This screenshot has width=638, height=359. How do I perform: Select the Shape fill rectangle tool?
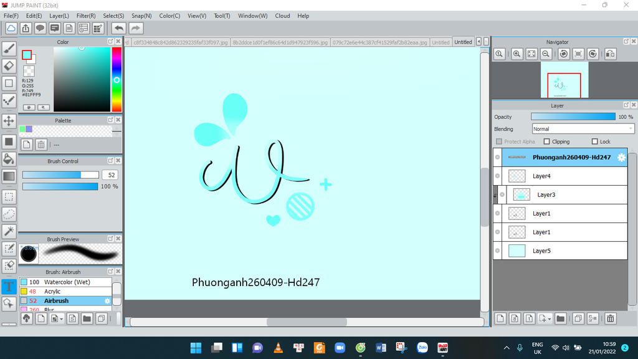click(9, 141)
